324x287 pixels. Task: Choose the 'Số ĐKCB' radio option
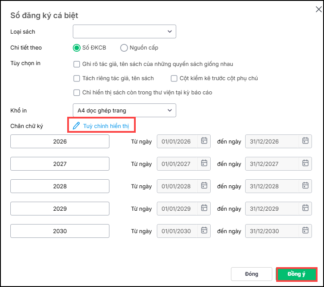coord(77,48)
